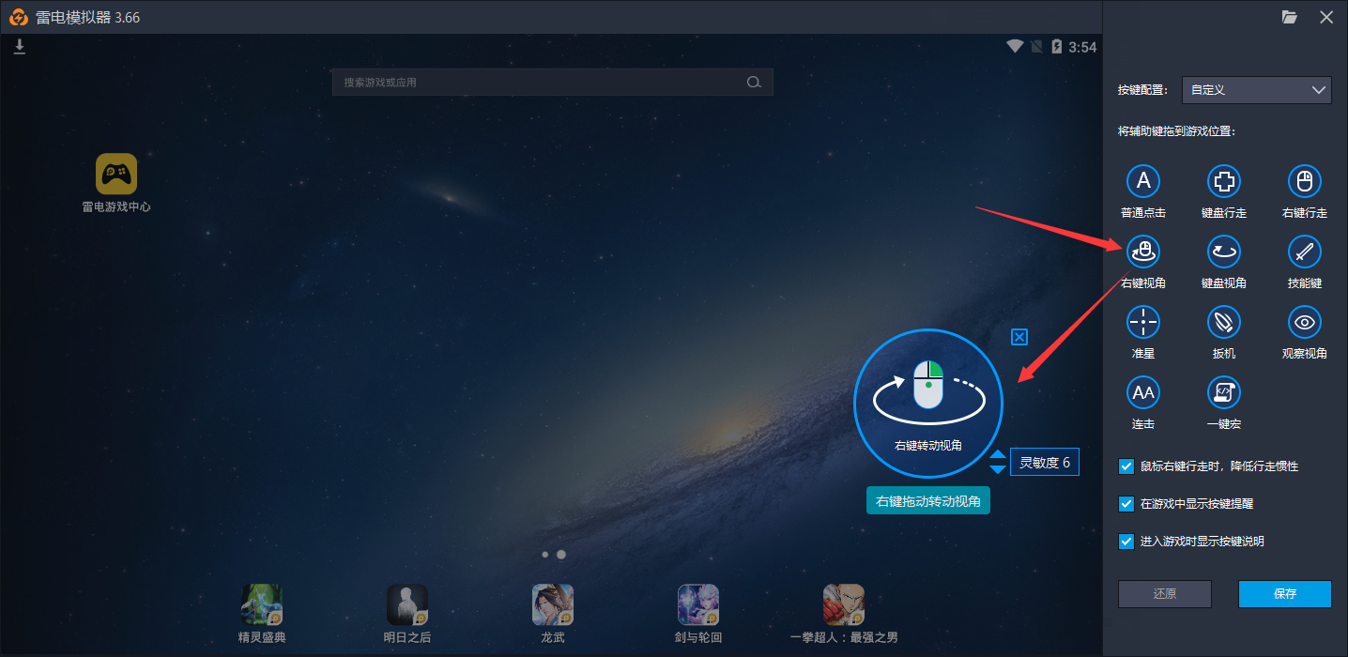The height and width of the screenshot is (657, 1348).
Task: Select the 键盘行走 d-pad icon
Action: point(1223,181)
